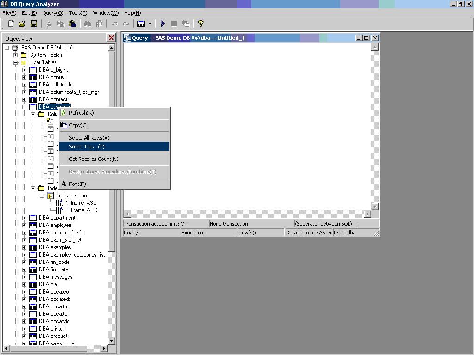This screenshot has width=474, height=355.
Task: Expand the DBA.fin_code table node
Action: pos(24,263)
